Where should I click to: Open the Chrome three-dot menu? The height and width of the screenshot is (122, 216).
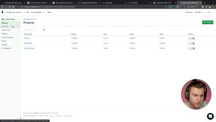click(214, 7)
